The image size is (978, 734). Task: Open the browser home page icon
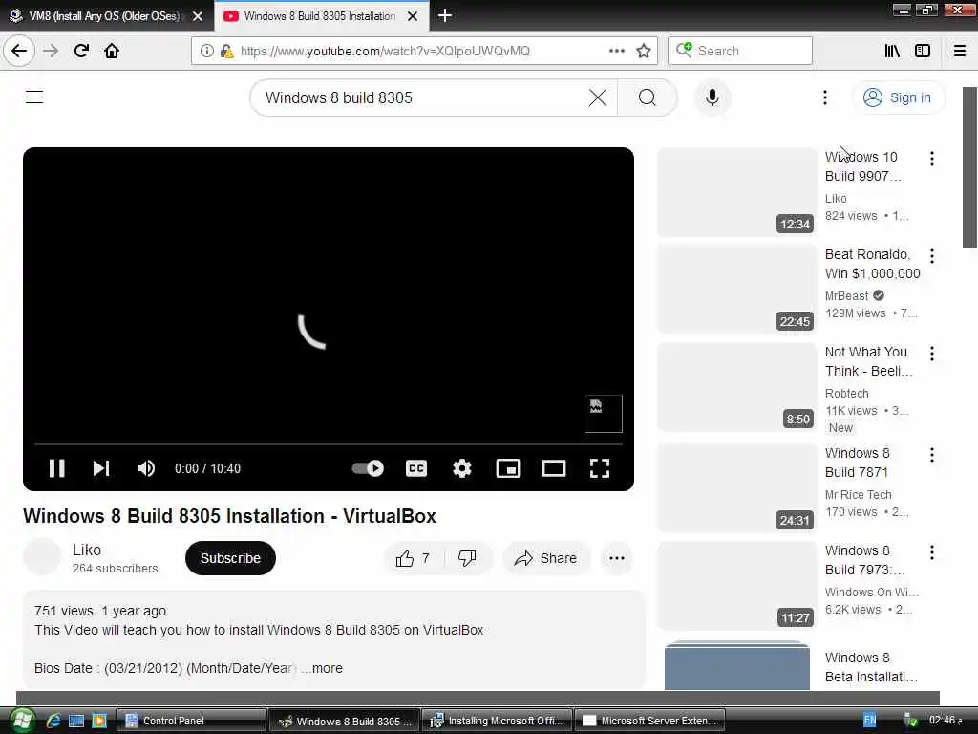click(x=112, y=51)
